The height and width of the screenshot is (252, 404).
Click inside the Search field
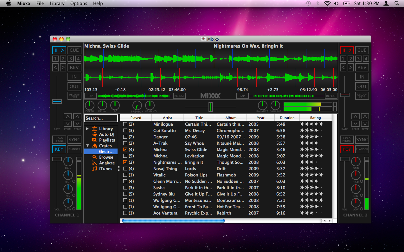(100, 118)
